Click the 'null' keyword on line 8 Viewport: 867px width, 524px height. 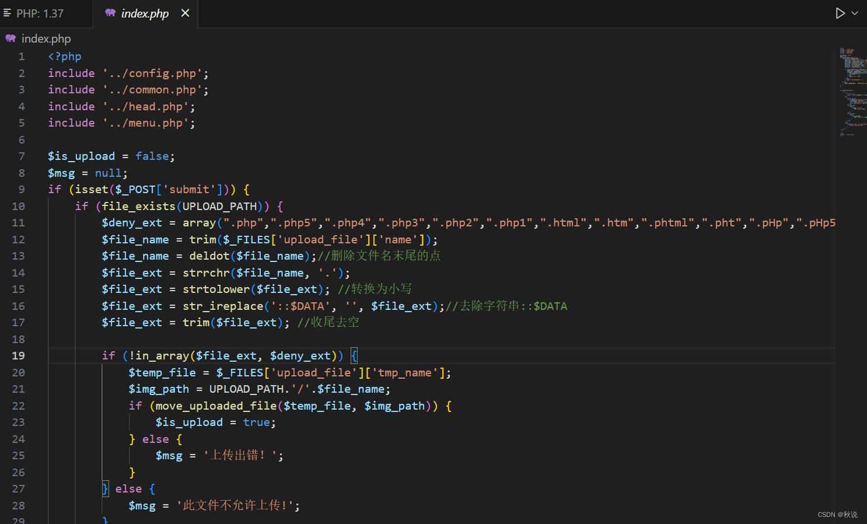pyautogui.click(x=109, y=173)
